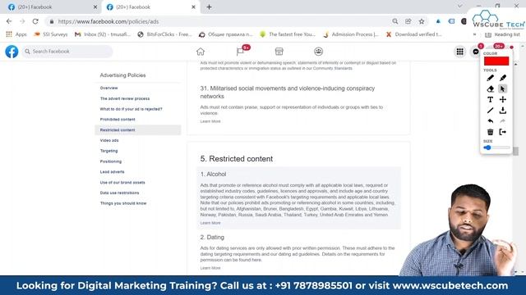526x295 pixels.
Task: Open the Groups icon
Action: click(x=318, y=52)
